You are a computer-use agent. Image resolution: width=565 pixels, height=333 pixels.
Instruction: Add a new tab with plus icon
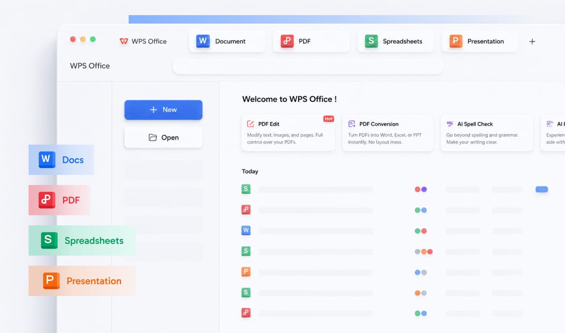click(x=532, y=41)
